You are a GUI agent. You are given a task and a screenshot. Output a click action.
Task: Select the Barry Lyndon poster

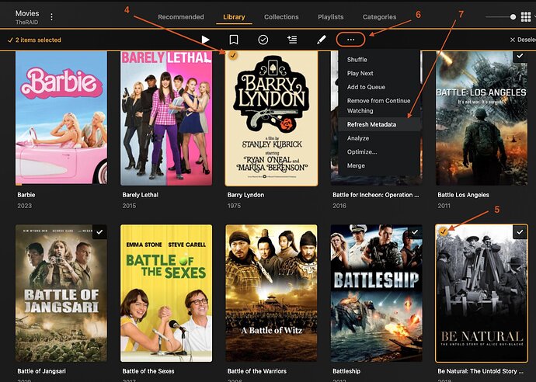point(271,118)
